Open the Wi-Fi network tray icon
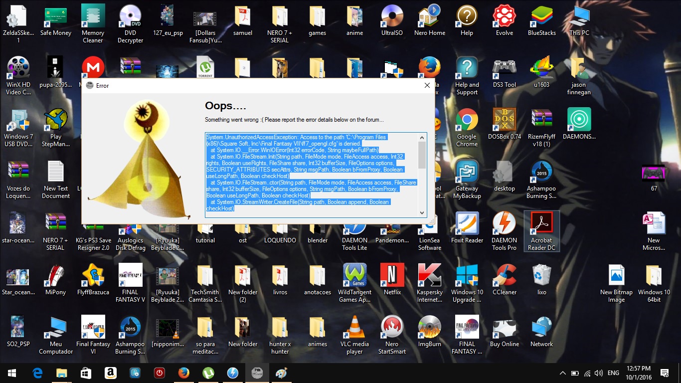Image resolution: width=681 pixels, height=383 pixels. (587, 373)
